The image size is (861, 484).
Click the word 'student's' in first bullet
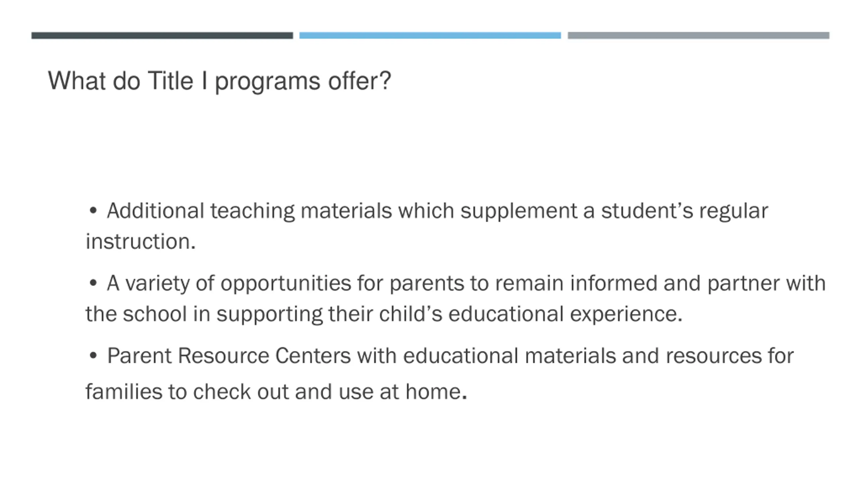647,211
